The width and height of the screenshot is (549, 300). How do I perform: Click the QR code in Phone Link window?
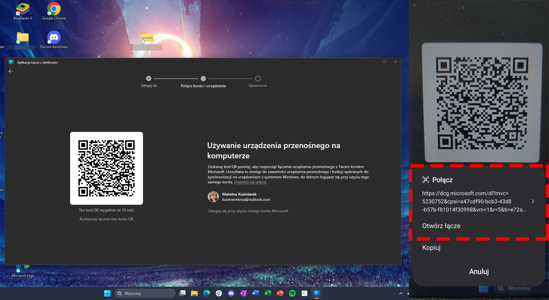pyautogui.click(x=107, y=168)
